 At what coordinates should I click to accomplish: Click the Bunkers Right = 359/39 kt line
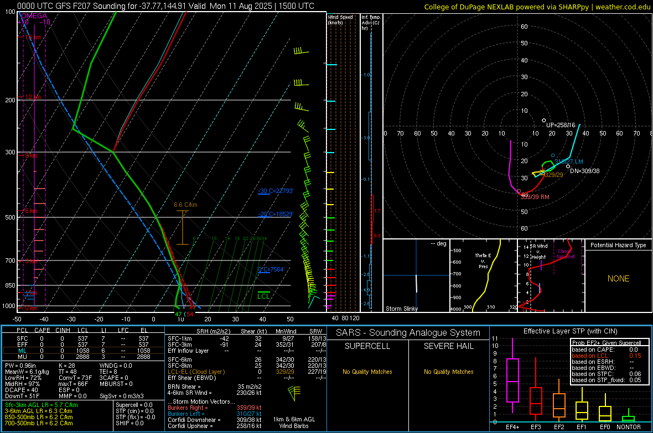pos(215,408)
